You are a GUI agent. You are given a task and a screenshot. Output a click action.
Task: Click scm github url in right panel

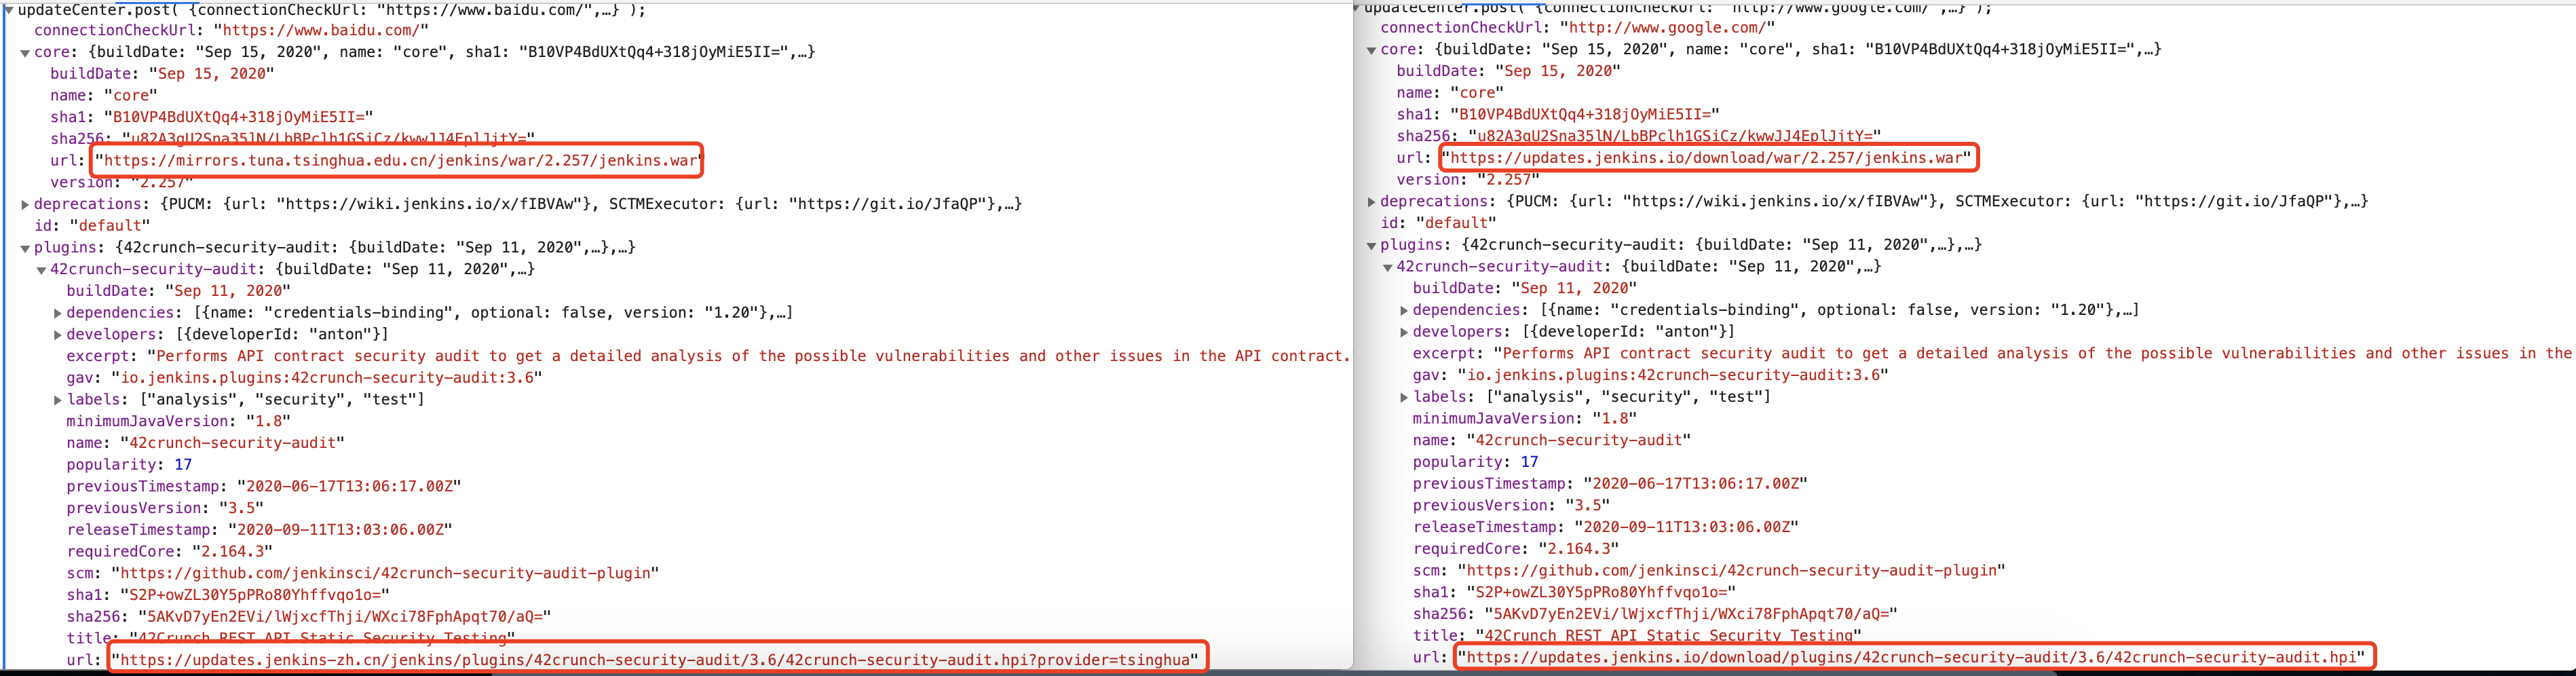pyautogui.click(x=1732, y=570)
